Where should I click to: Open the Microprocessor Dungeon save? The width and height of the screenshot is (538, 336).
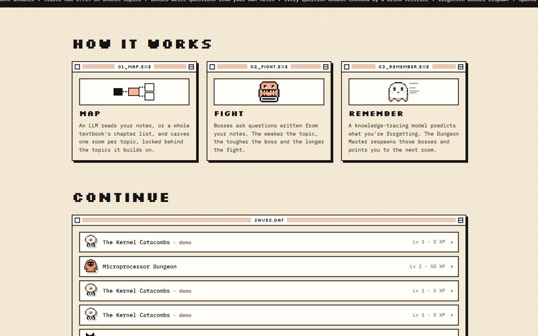pos(269,267)
